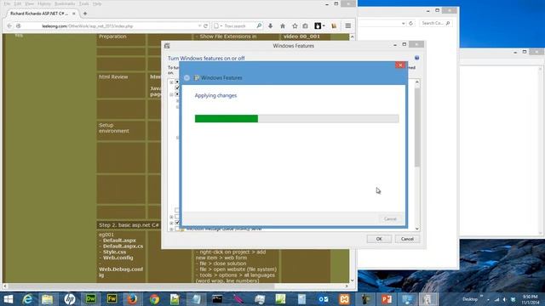The width and height of the screenshot is (545, 306).
Task: Click the back arrow in Windows Features wizard
Action: 187,77
